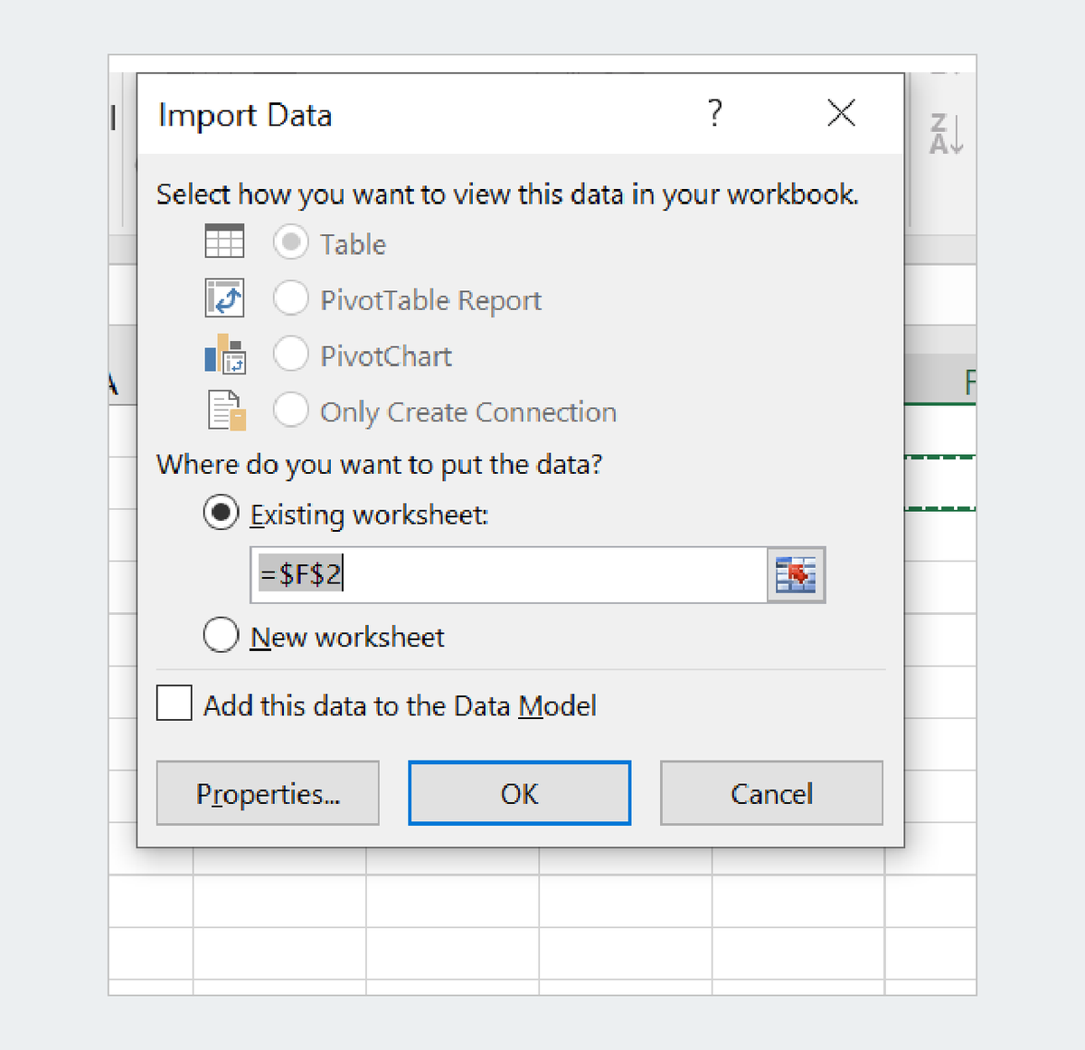The width and height of the screenshot is (1085, 1050).
Task: Click 'Select how you want to view this data' text
Action: [507, 195]
